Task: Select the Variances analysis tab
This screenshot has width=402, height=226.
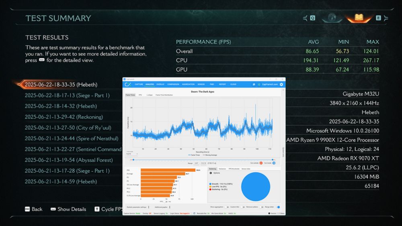Action: coord(222,169)
